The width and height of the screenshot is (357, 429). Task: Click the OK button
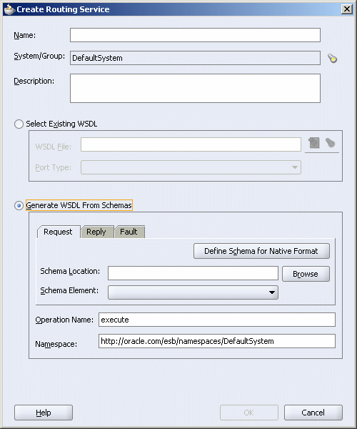[249, 413]
